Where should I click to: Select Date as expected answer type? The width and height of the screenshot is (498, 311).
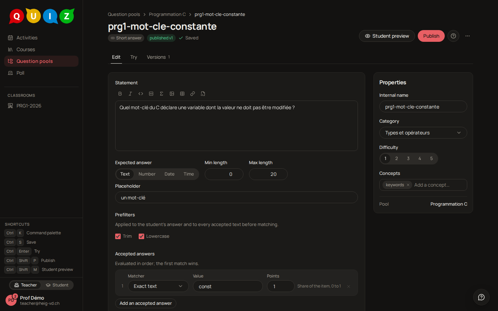coord(169,174)
